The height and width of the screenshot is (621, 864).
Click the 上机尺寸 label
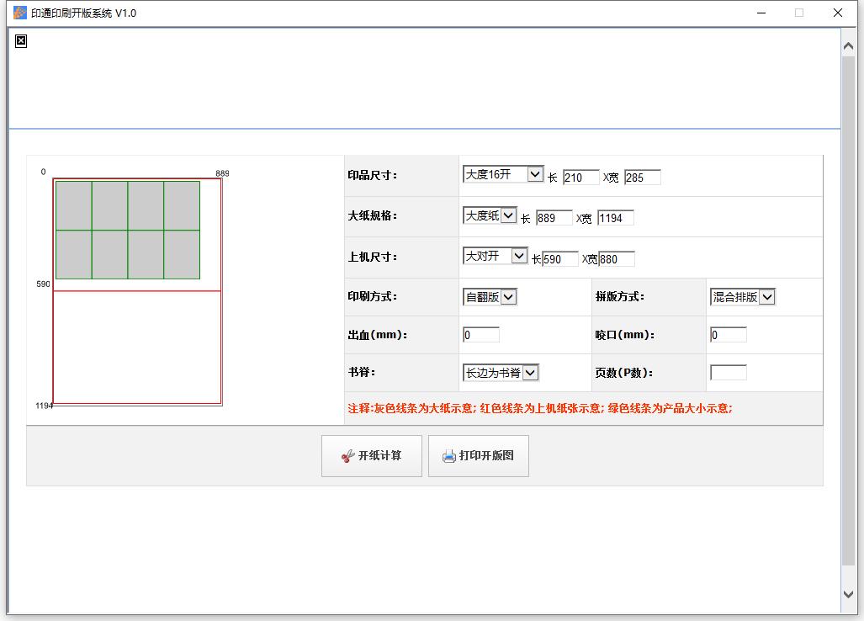click(x=372, y=257)
